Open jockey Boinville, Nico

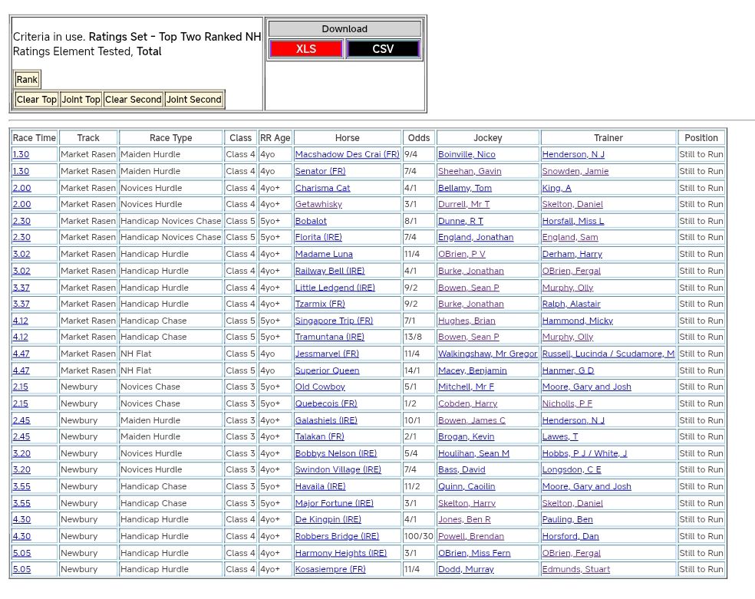click(x=467, y=155)
